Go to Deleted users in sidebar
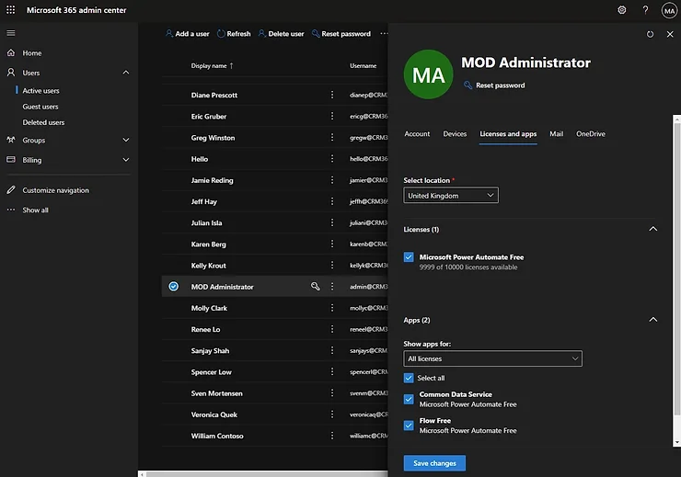Image resolution: width=681 pixels, height=477 pixels. click(x=43, y=123)
